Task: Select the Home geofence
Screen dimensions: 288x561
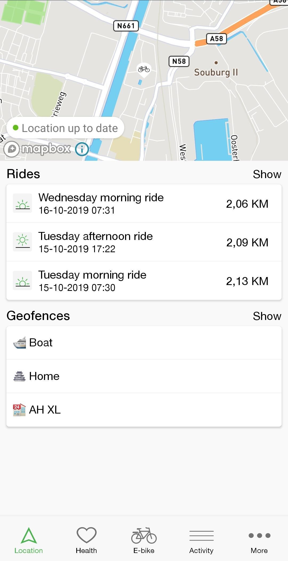Action: (x=144, y=376)
